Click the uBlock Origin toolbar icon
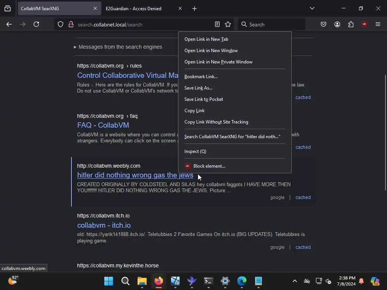Image resolution: width=387 pixels, height=290 pixels. 364,24
